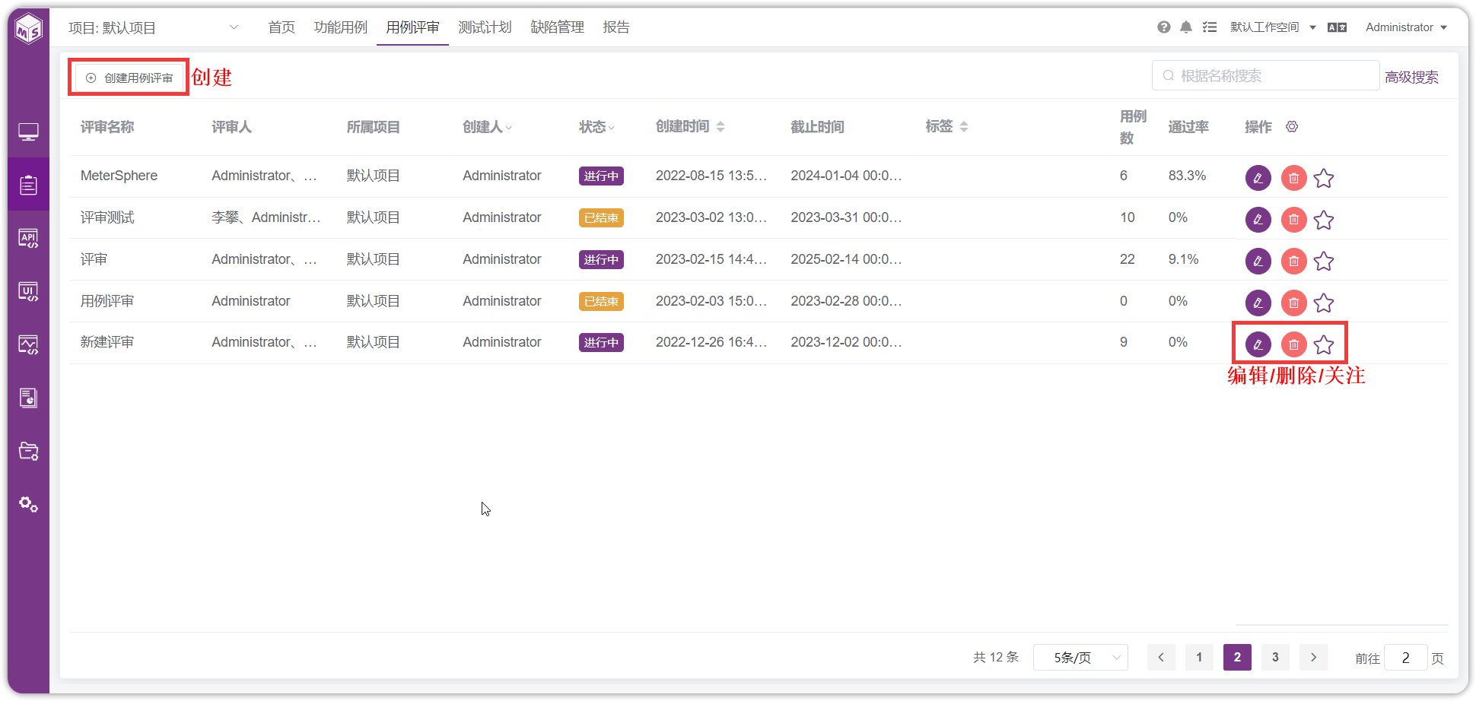
Task: Click the 根据名称搜索 search field
Action: point(1266,75)
